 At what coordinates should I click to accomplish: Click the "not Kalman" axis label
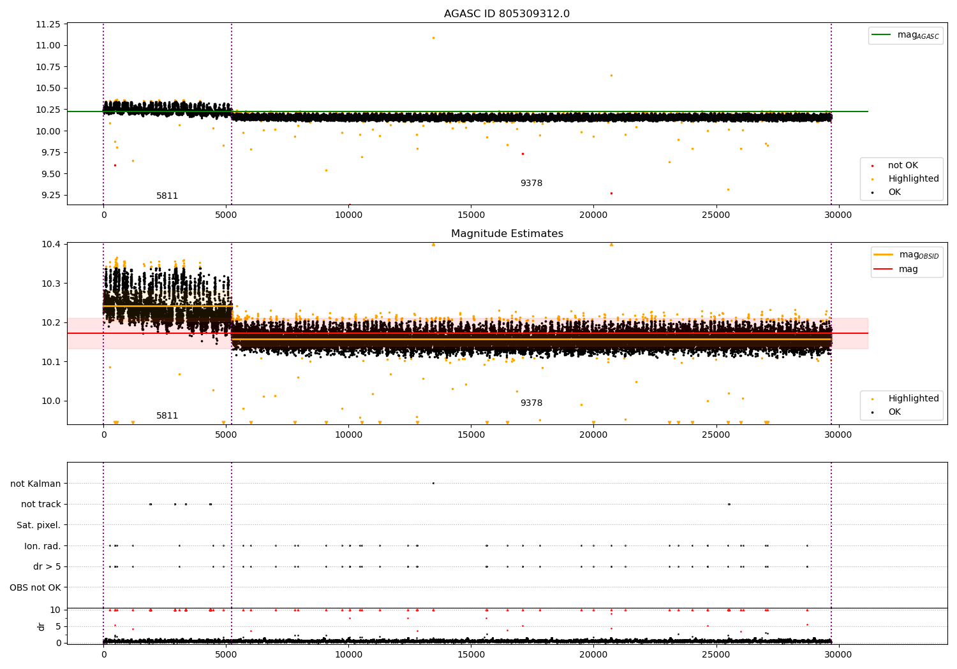tap(36, 484)
